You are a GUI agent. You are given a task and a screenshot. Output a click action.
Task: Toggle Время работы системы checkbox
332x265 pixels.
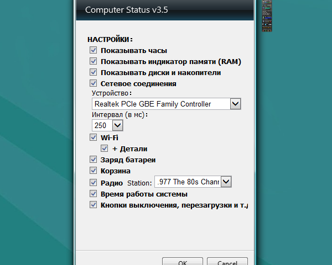pos(93,194)
